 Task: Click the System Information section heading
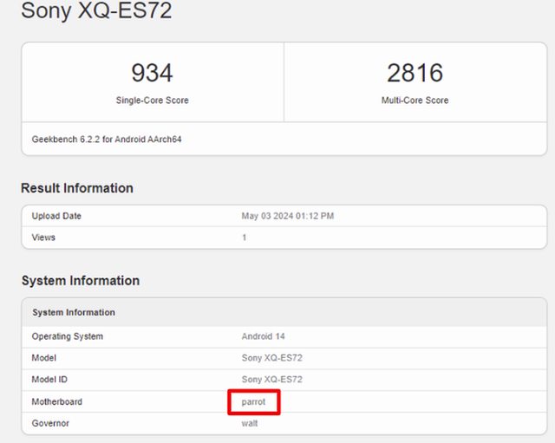81,281
